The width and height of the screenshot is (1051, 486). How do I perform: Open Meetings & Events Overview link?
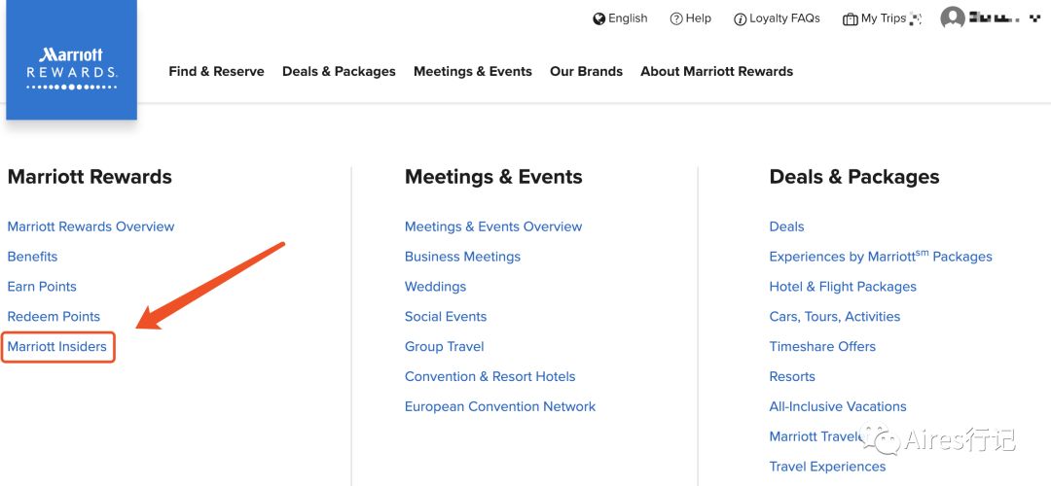(493, 226)
